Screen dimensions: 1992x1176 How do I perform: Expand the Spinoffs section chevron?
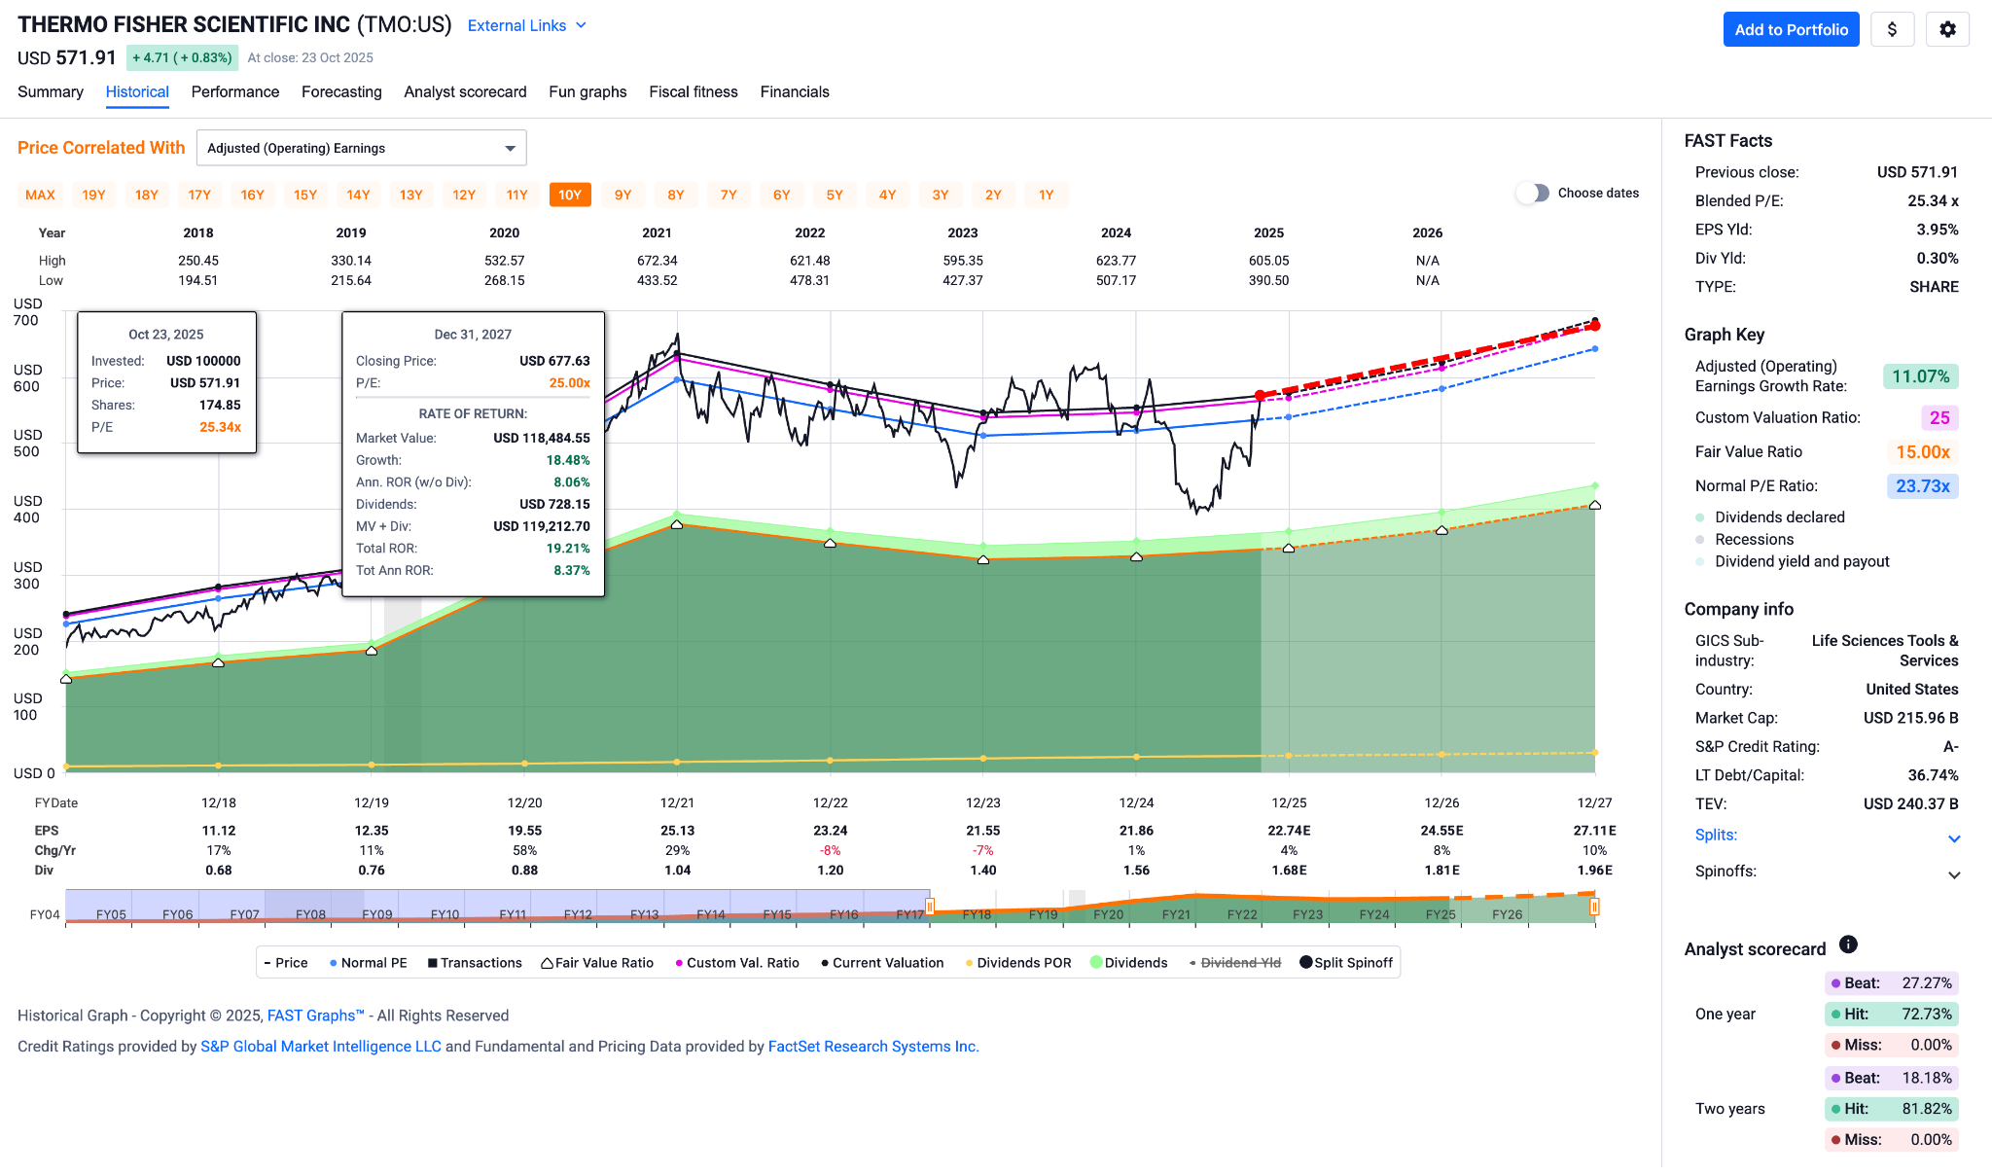[1954, 874]
